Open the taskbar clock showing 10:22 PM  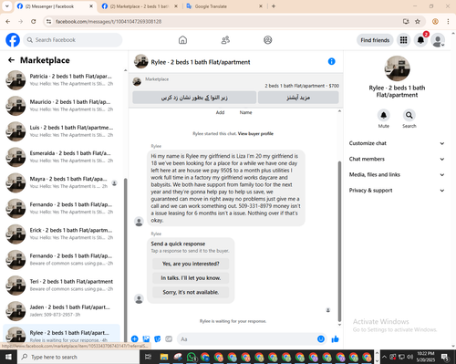pyautogui.click(x=426, y=357)
